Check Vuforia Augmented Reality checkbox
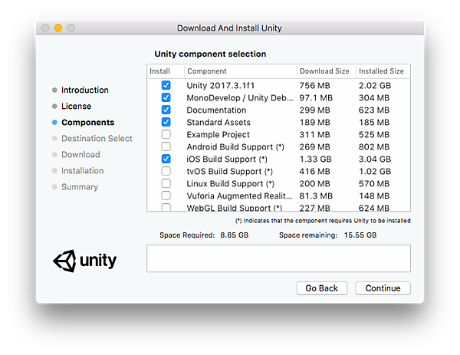The width and height of the screenshot is (460, 355). 166,196
